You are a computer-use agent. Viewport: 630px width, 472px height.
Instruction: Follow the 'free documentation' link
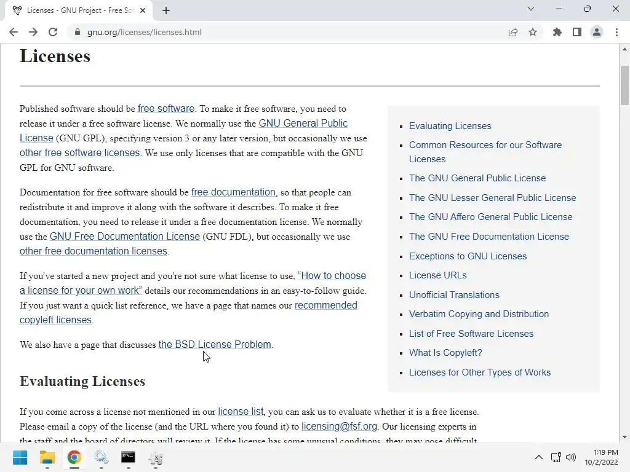click(x=233, y=192)
